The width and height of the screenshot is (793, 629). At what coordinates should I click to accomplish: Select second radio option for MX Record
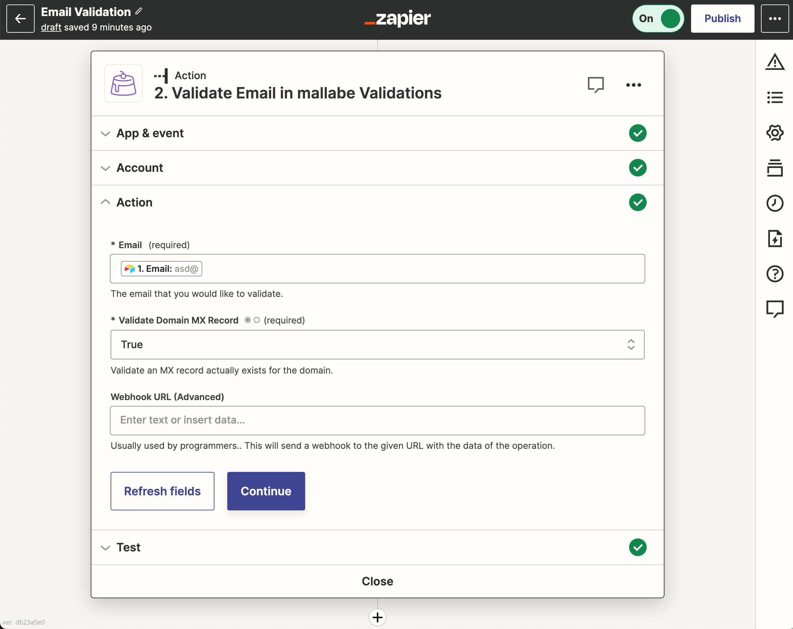point(257,320)
